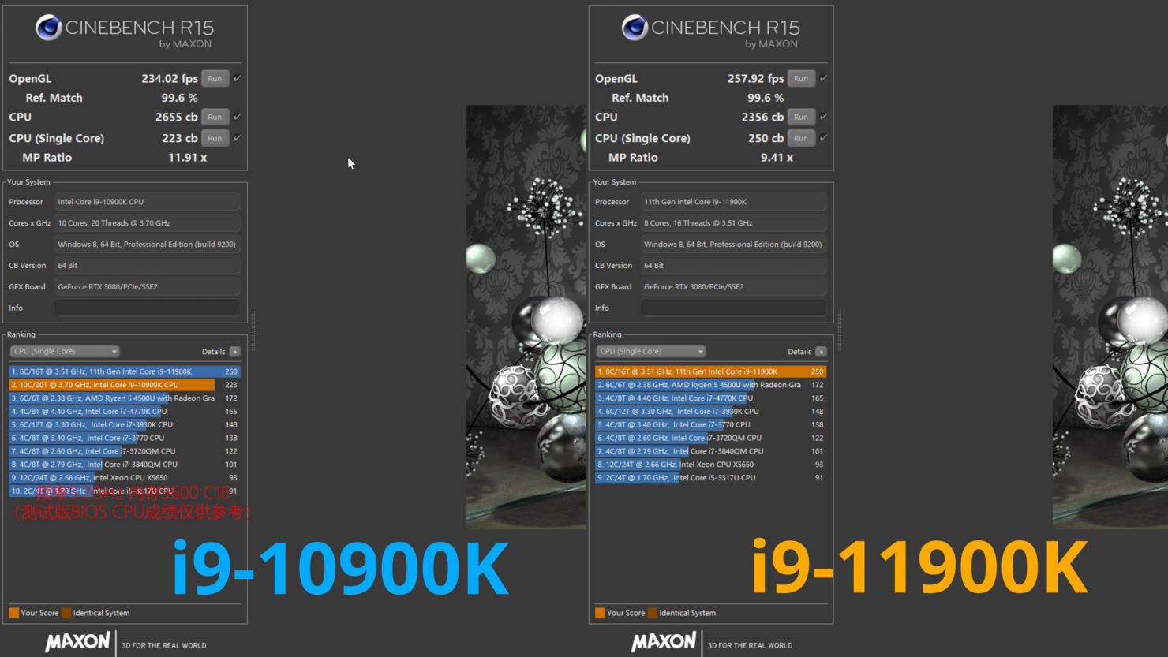This screenshot has width=1168, height=657.
Task: Click 257.92 fps OpenGL value
Action: pos(756,78)
